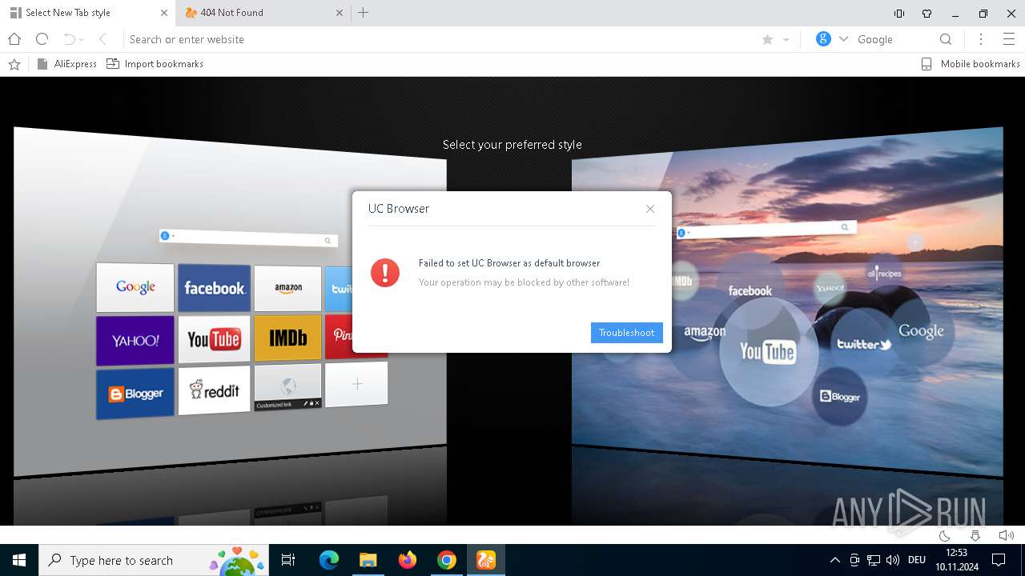Toggle night mode moon icon
The image size is (1025, 576).
[x=944, y=535]
